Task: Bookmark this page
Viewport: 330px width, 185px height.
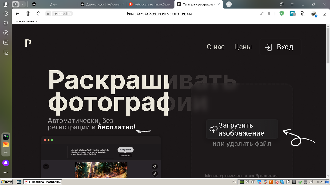Action: point(269,13)
